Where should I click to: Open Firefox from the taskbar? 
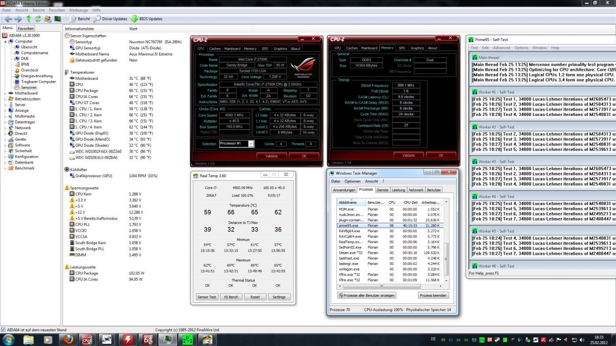pyautogui.click(x=68, y=339)
